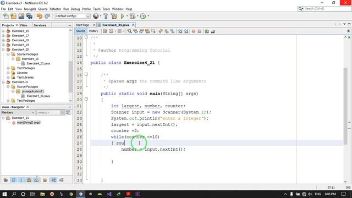This screenshot has width=352, height=198.
Task: Click the Undo toolbar icon
Action: click(x=40, y=16)
